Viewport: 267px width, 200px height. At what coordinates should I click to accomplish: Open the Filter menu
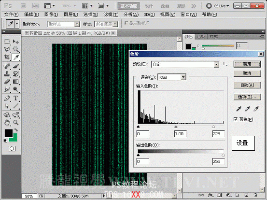pos(111,14)
